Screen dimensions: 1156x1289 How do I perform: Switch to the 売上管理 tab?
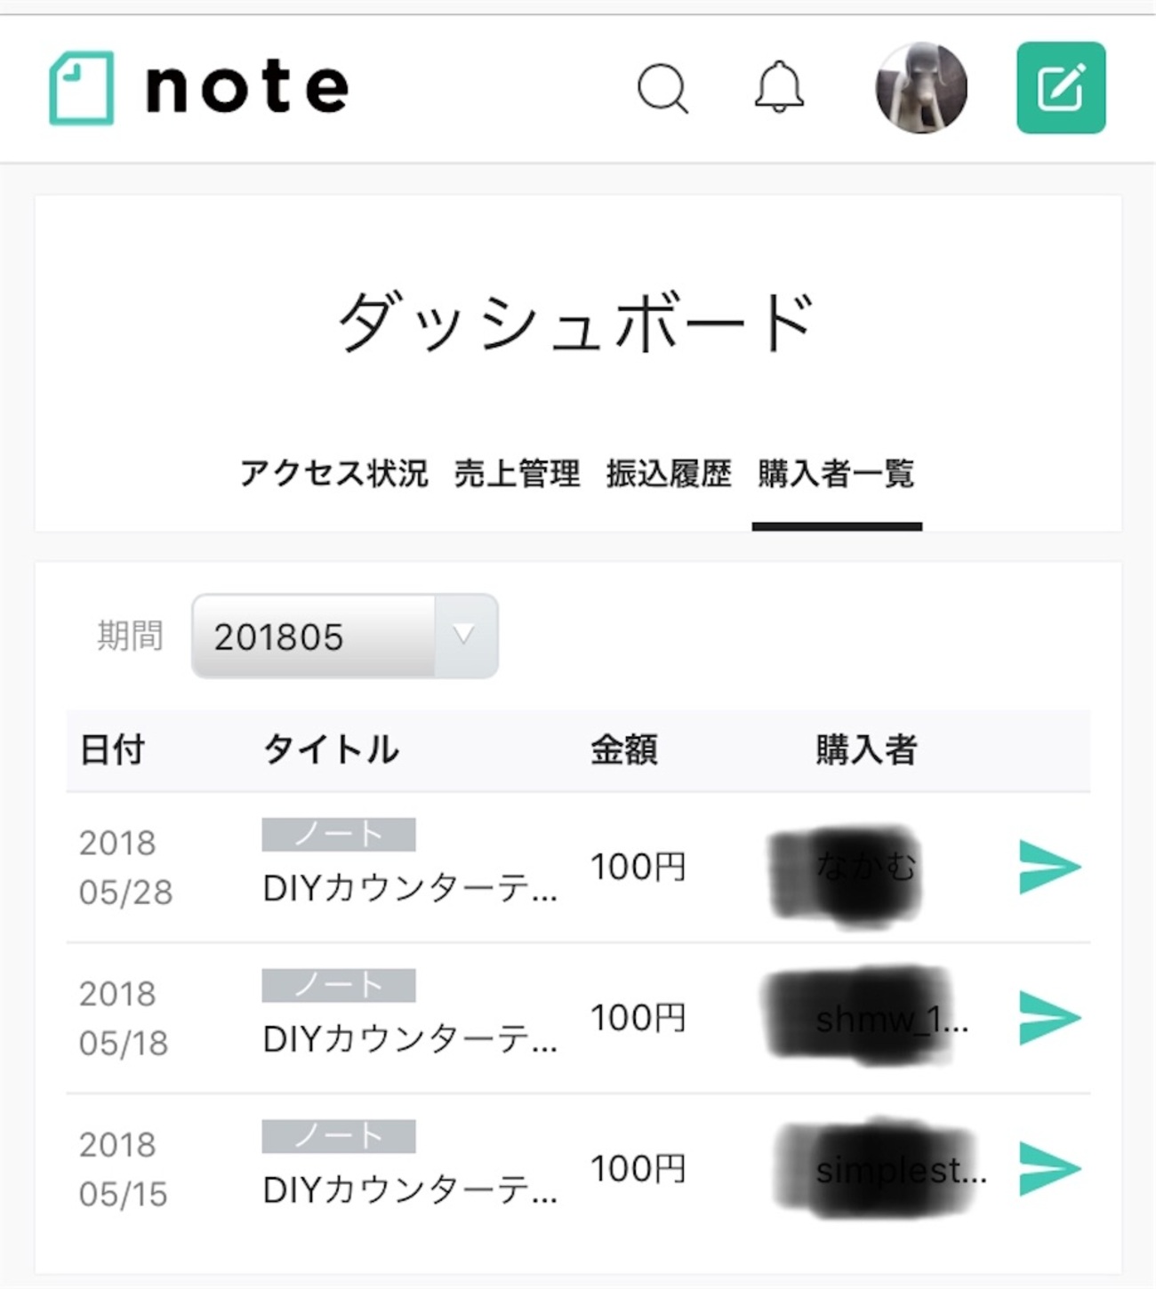[517, 473]
